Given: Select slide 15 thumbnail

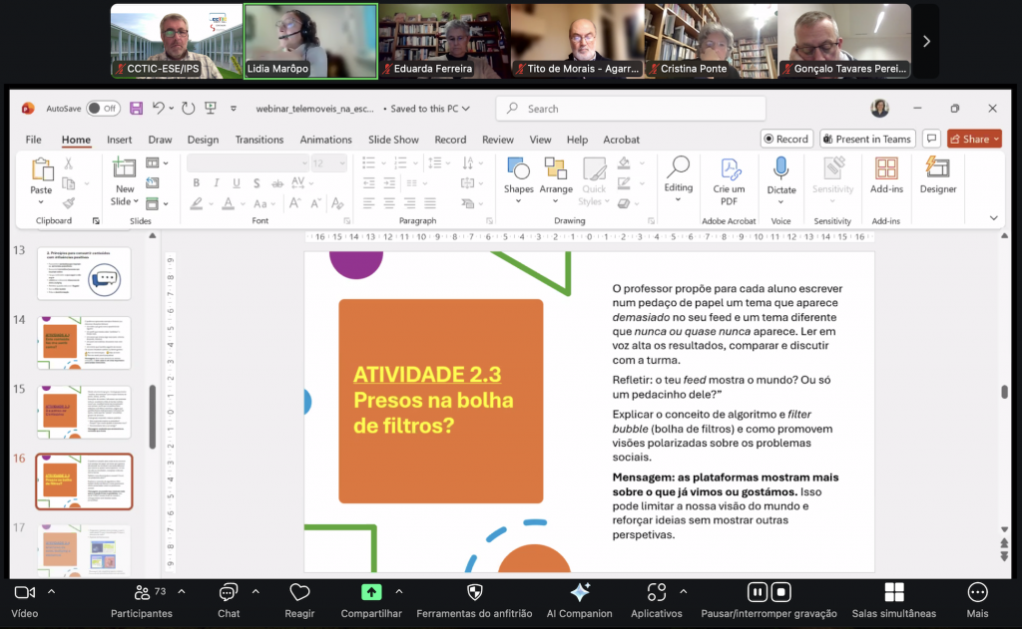Looking at the screenshot, I should pyautogui.click(x=84, y=412).
